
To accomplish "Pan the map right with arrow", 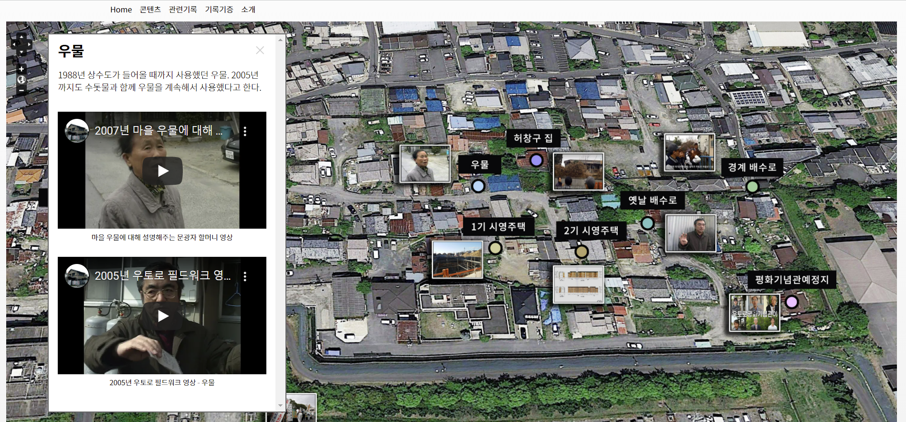I will click(x=30, y=44).
